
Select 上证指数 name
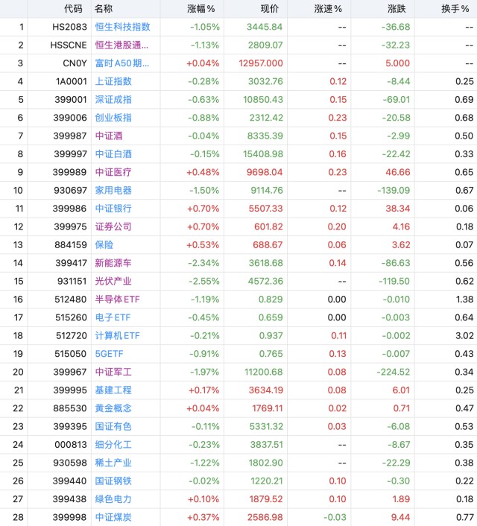point(113,81)
